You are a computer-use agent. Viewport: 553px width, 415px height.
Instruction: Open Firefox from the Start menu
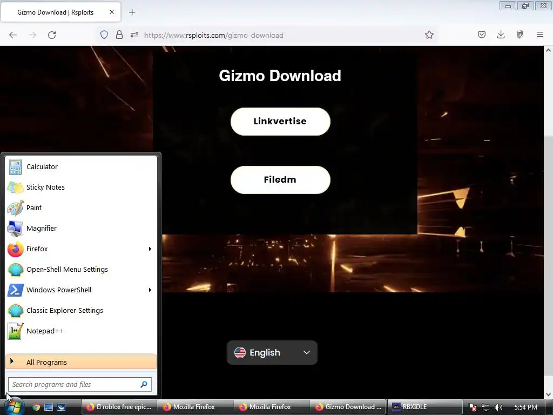[81, 249]
